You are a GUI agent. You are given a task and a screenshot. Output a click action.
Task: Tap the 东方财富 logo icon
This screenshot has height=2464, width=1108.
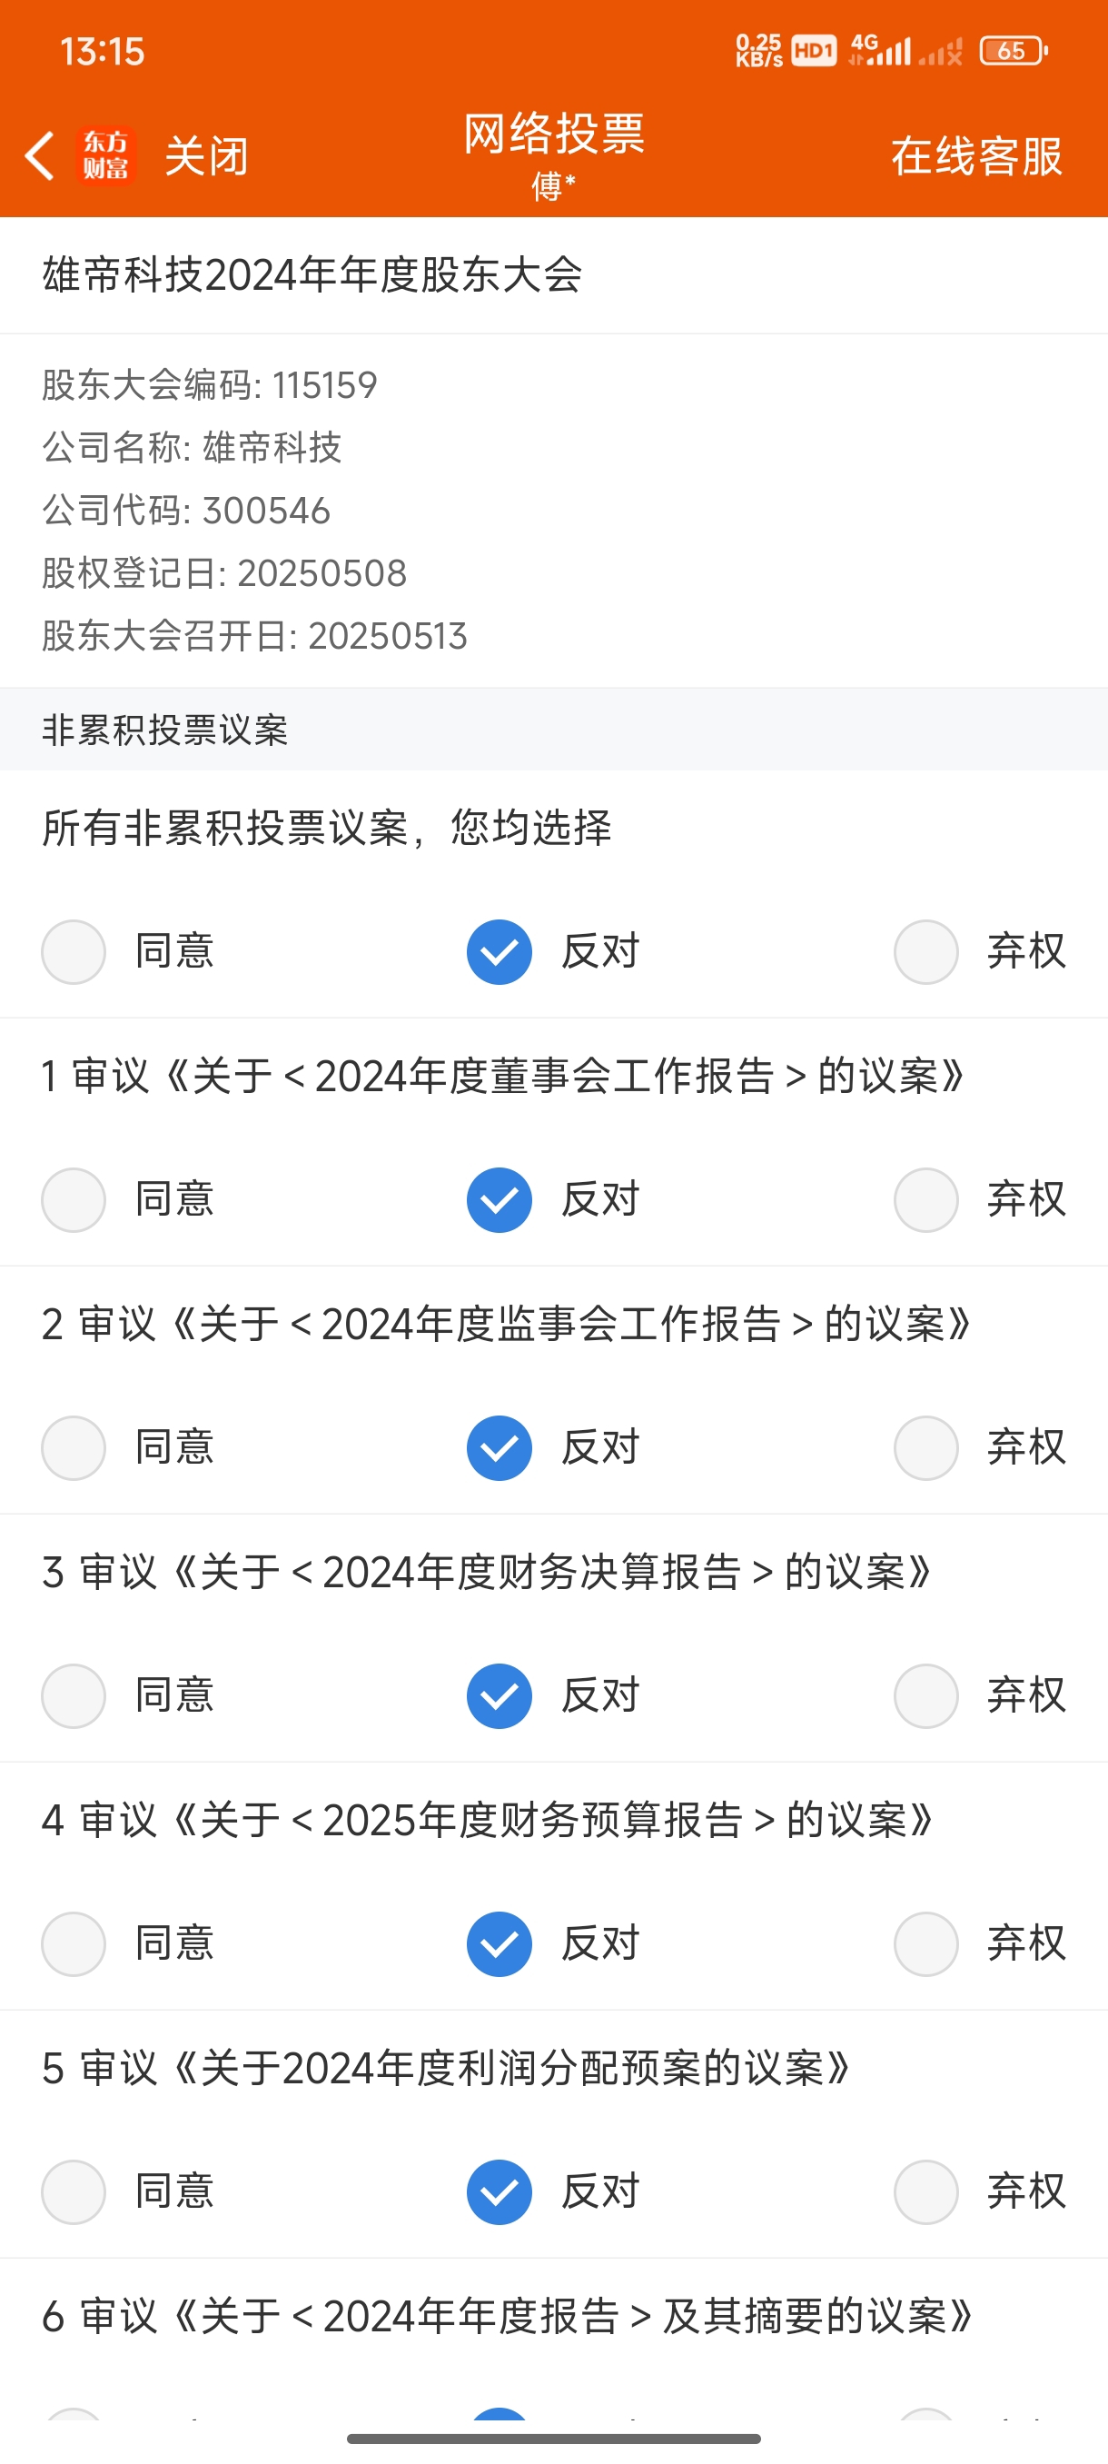(x=106, y=156)
